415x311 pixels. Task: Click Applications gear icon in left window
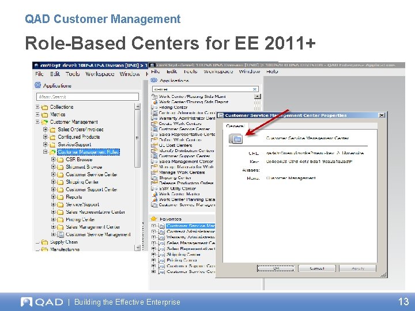point(38,85)
